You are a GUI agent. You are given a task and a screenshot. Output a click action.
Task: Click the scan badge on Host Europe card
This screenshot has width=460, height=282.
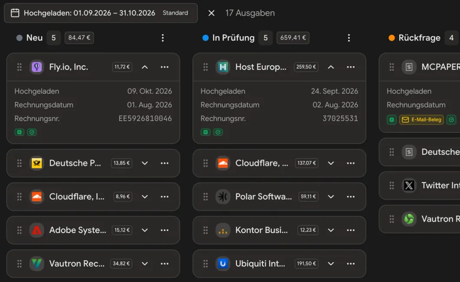point(205,132)
